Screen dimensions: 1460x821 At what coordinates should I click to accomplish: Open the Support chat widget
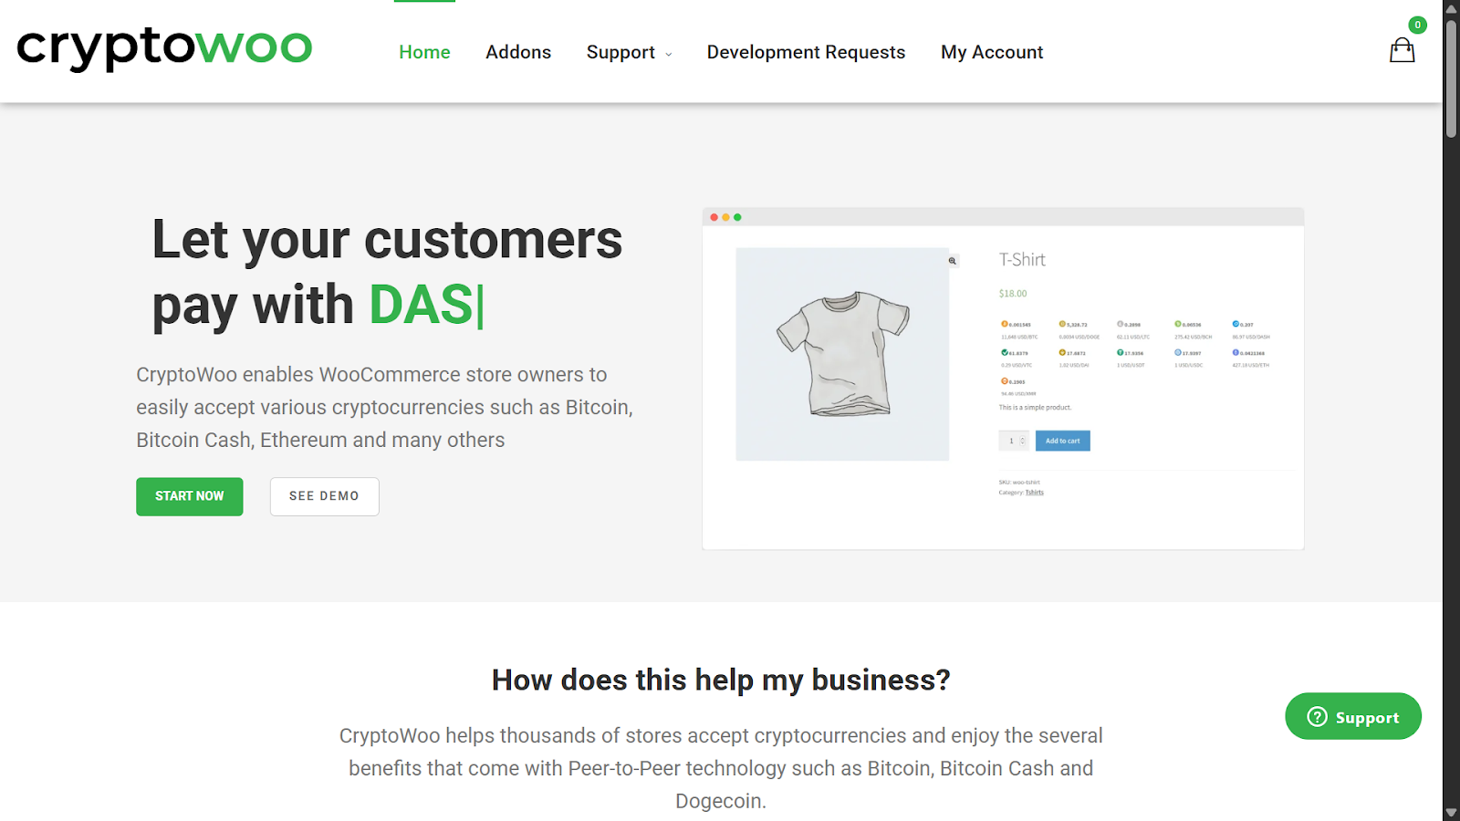tap(1352, 717)
